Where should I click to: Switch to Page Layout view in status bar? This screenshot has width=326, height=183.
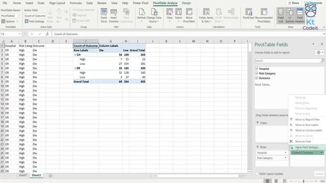tap(276, 181)
